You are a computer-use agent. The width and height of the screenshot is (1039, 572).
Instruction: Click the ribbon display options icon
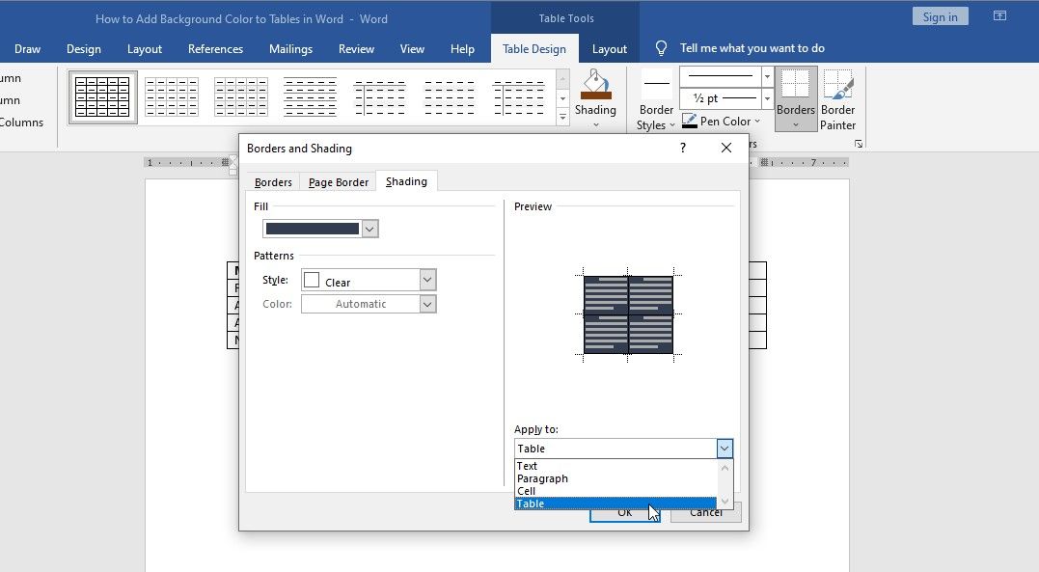pyautogui.click(x=999, y=16)
